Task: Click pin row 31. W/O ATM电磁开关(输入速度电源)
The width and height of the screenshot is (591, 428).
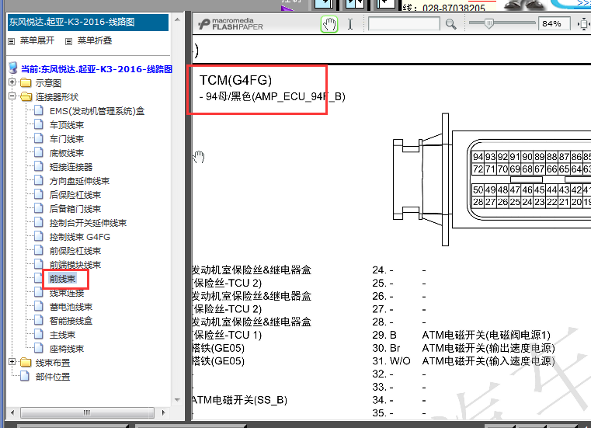Action: (464, 361)
